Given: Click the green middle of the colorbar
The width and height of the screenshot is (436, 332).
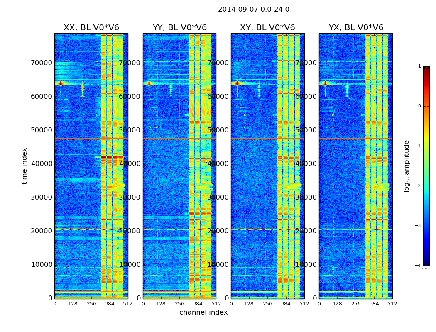Looking at the screenshot, I should click(426, 166).
